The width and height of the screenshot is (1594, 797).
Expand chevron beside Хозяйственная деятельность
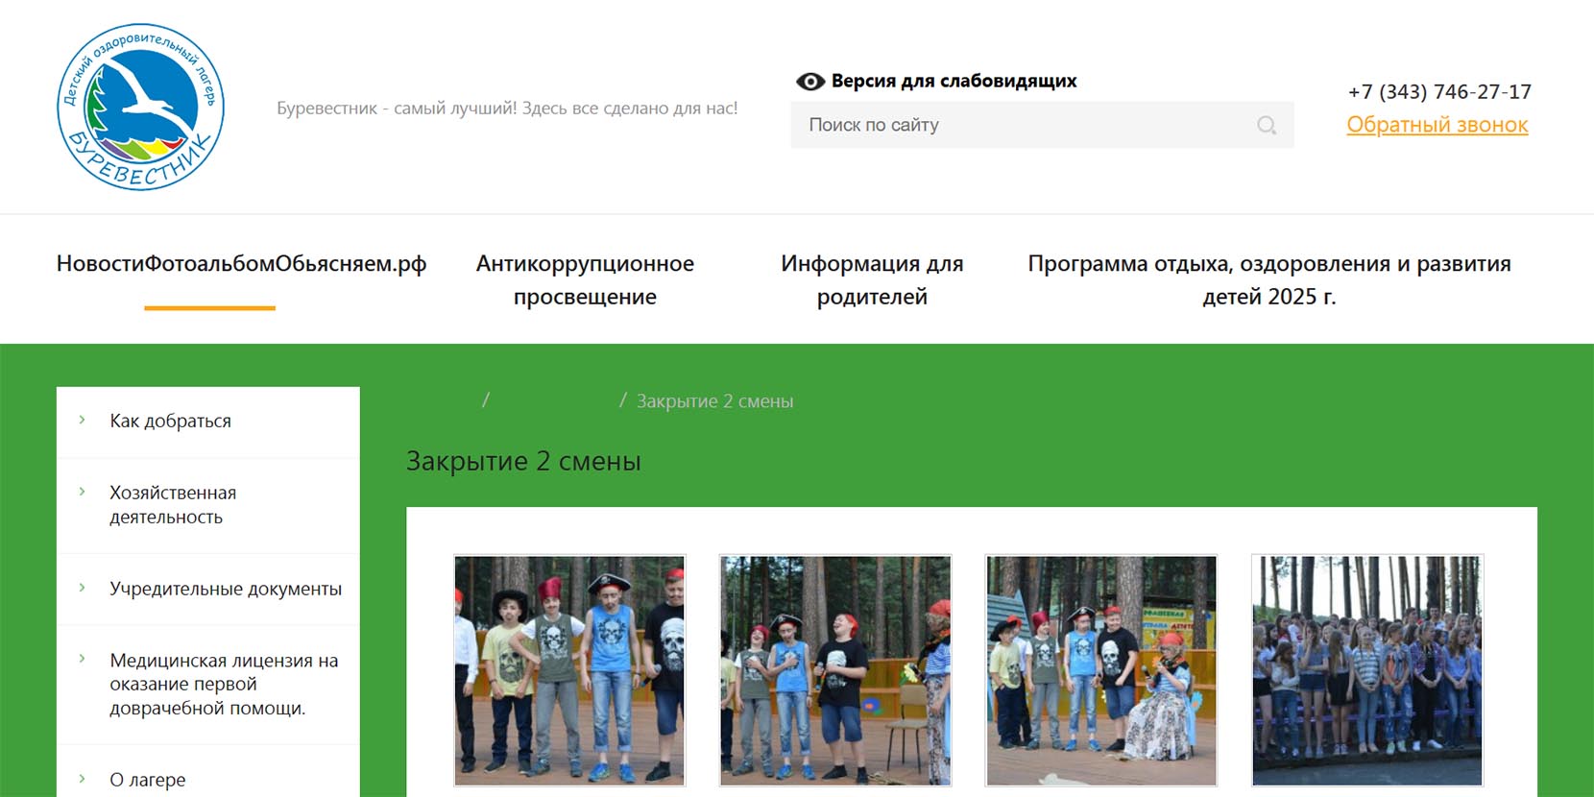click(x=83, y=493)
